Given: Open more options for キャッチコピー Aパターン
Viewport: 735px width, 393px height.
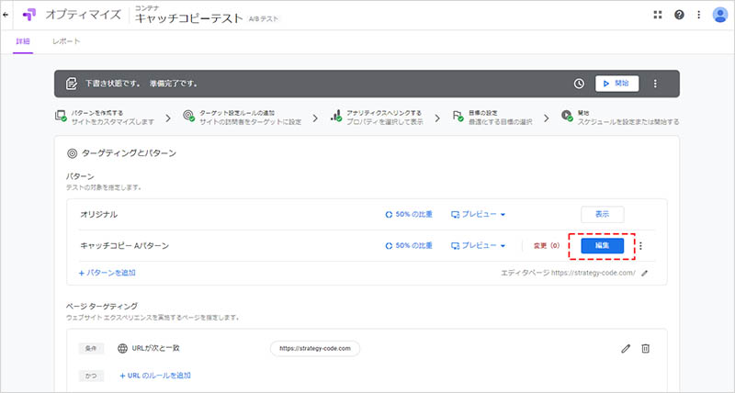Looking at the screenshot, I should tap(641, 245).
